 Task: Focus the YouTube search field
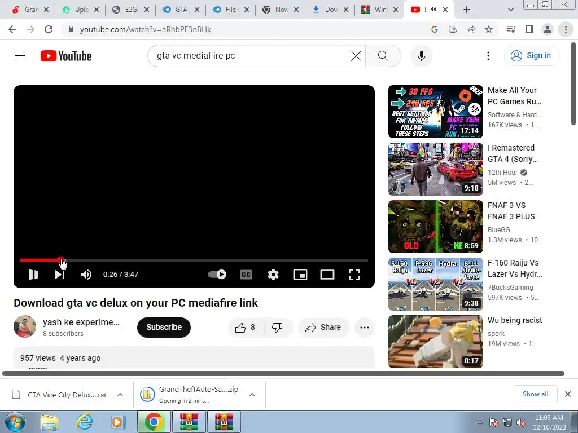(x=251, y=56)
